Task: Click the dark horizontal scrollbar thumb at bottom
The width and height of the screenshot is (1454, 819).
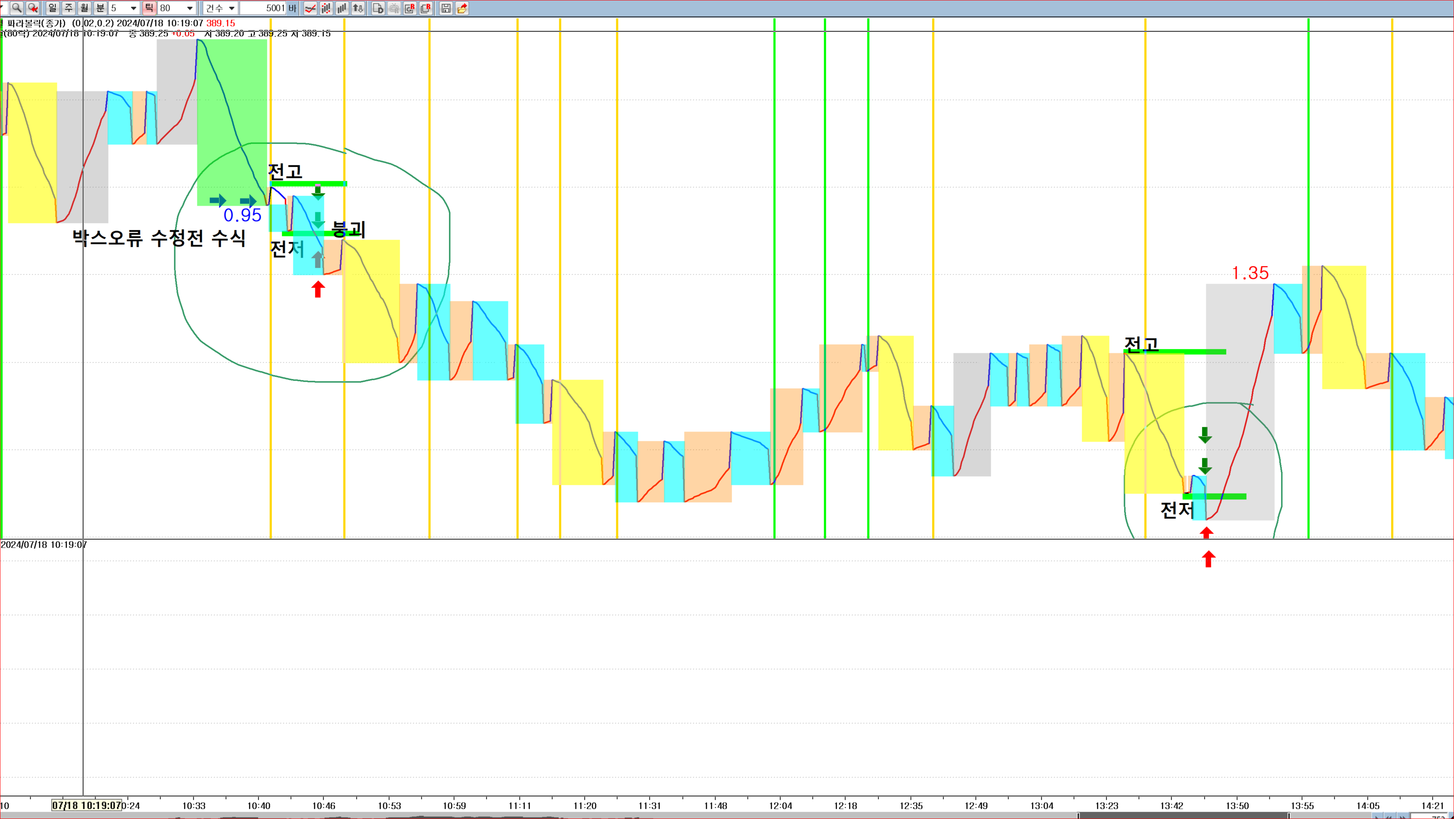Action: (1183, 816)
